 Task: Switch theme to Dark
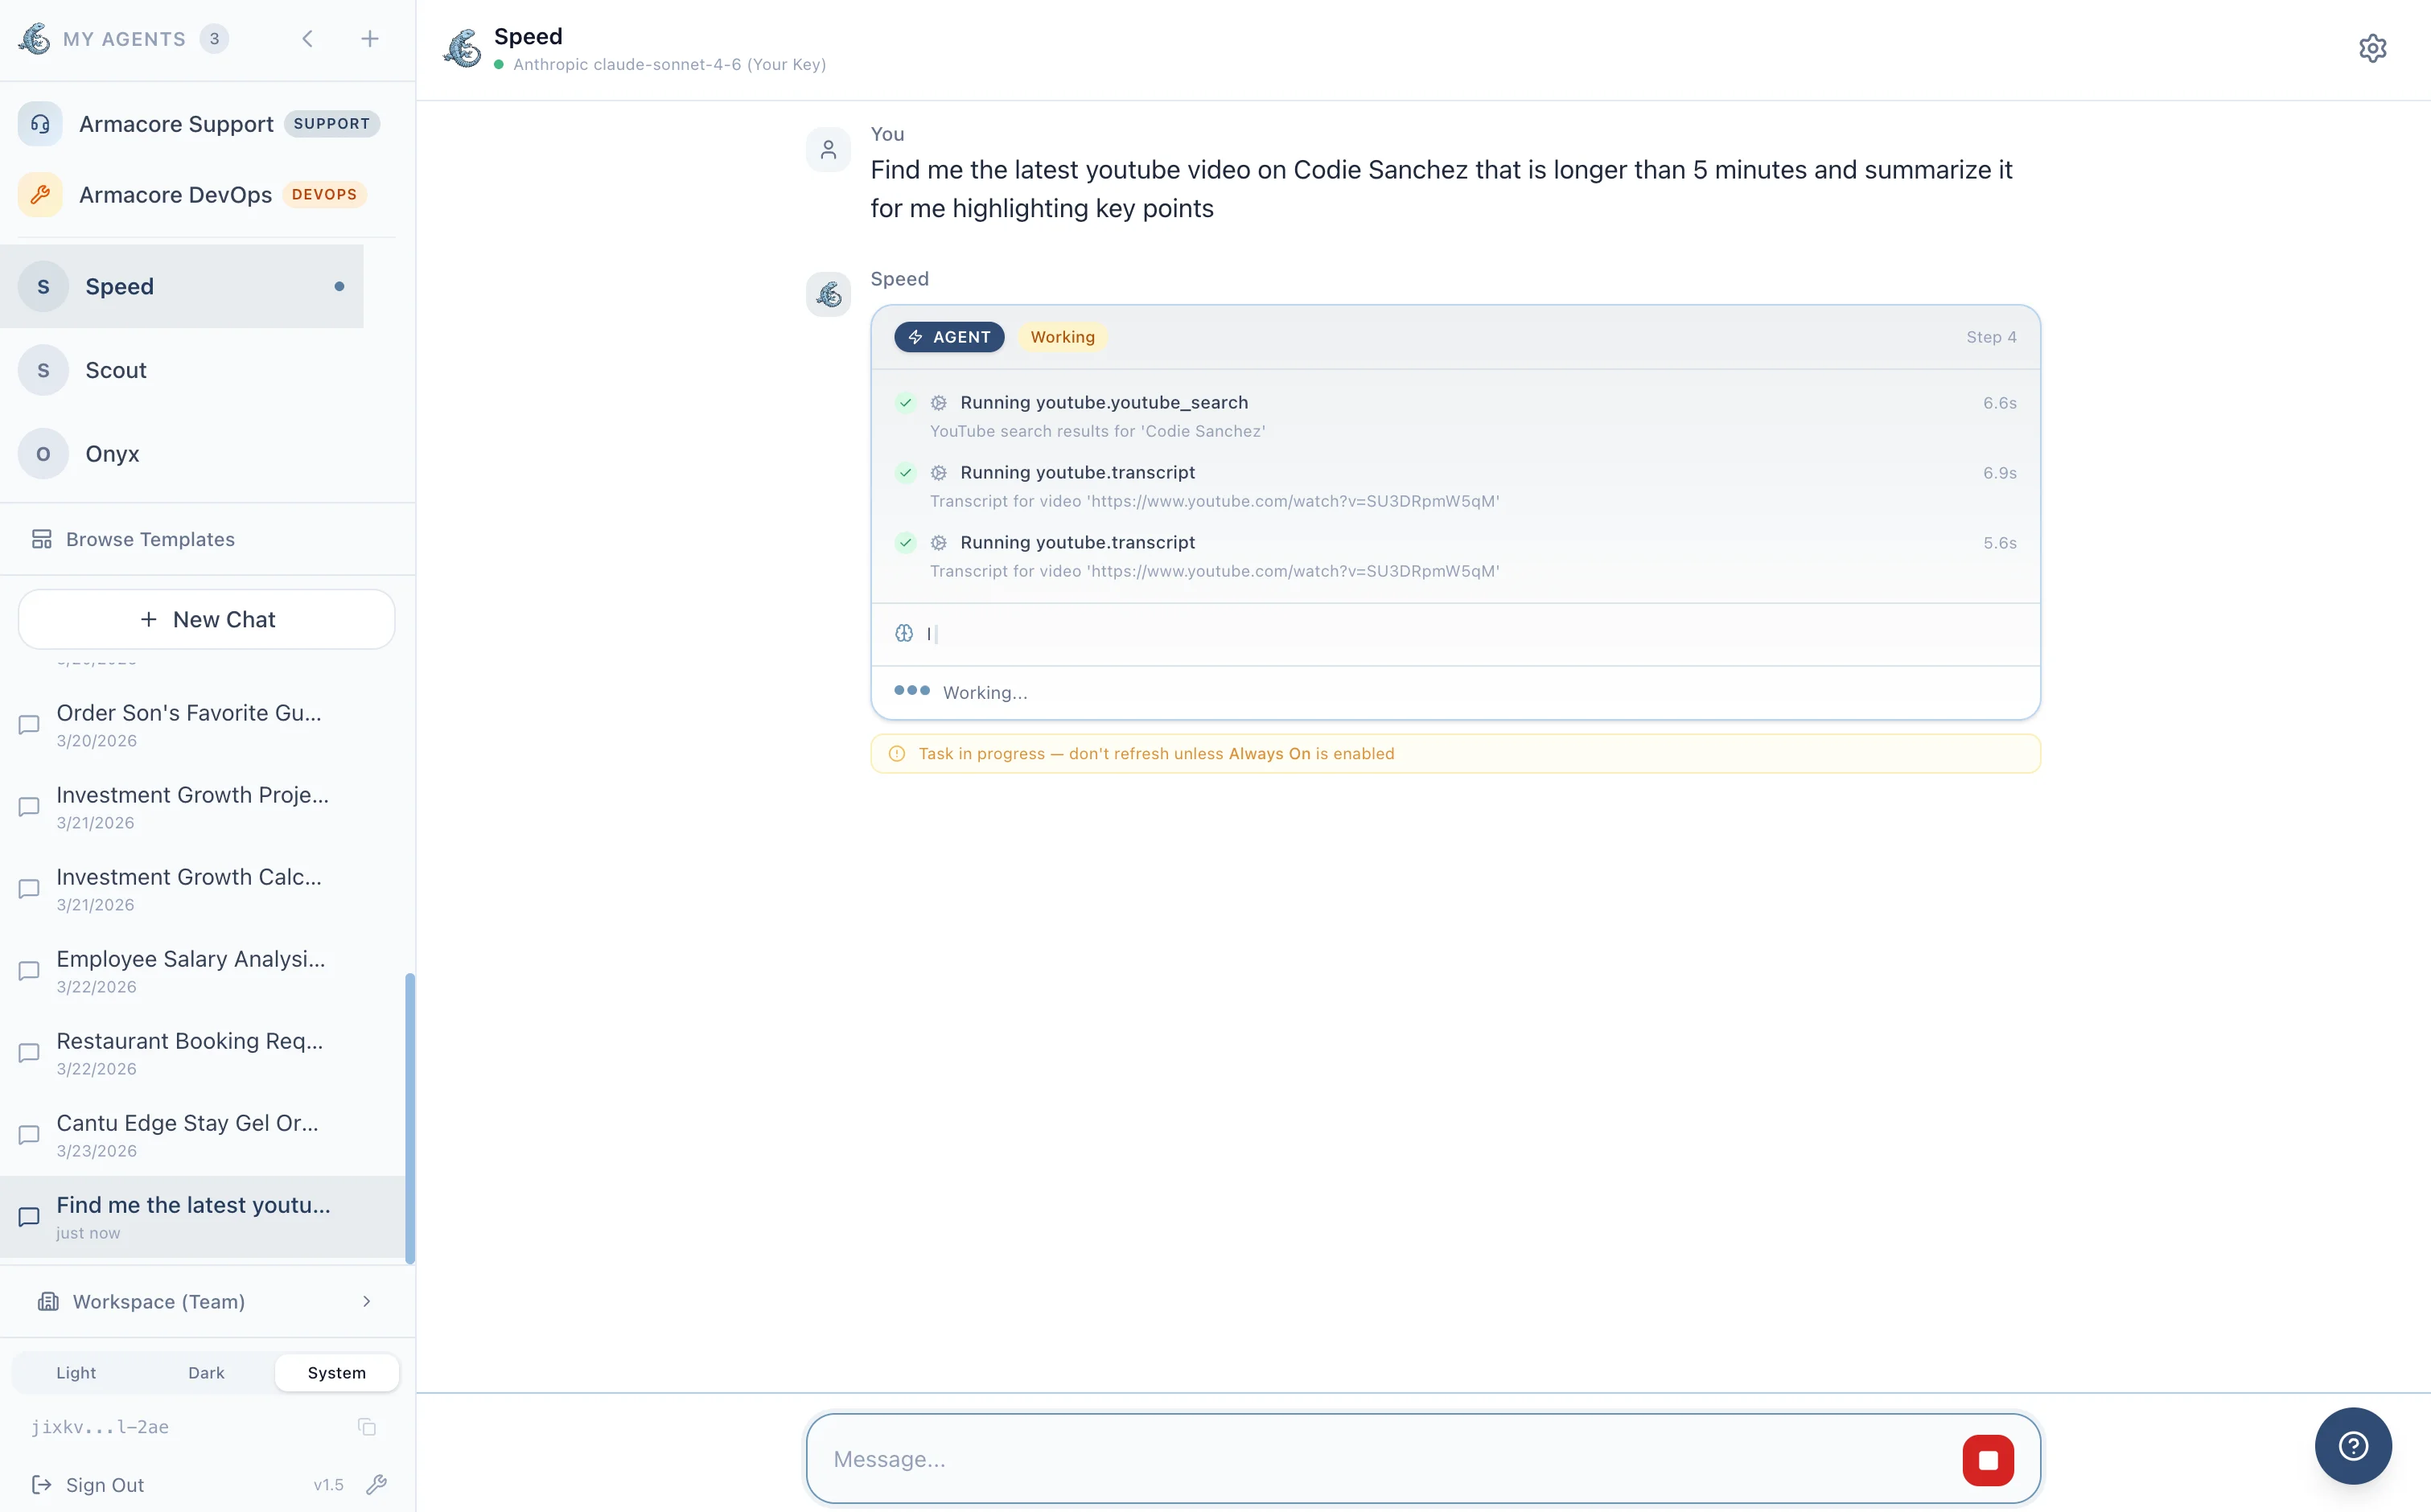[206, 1372]
